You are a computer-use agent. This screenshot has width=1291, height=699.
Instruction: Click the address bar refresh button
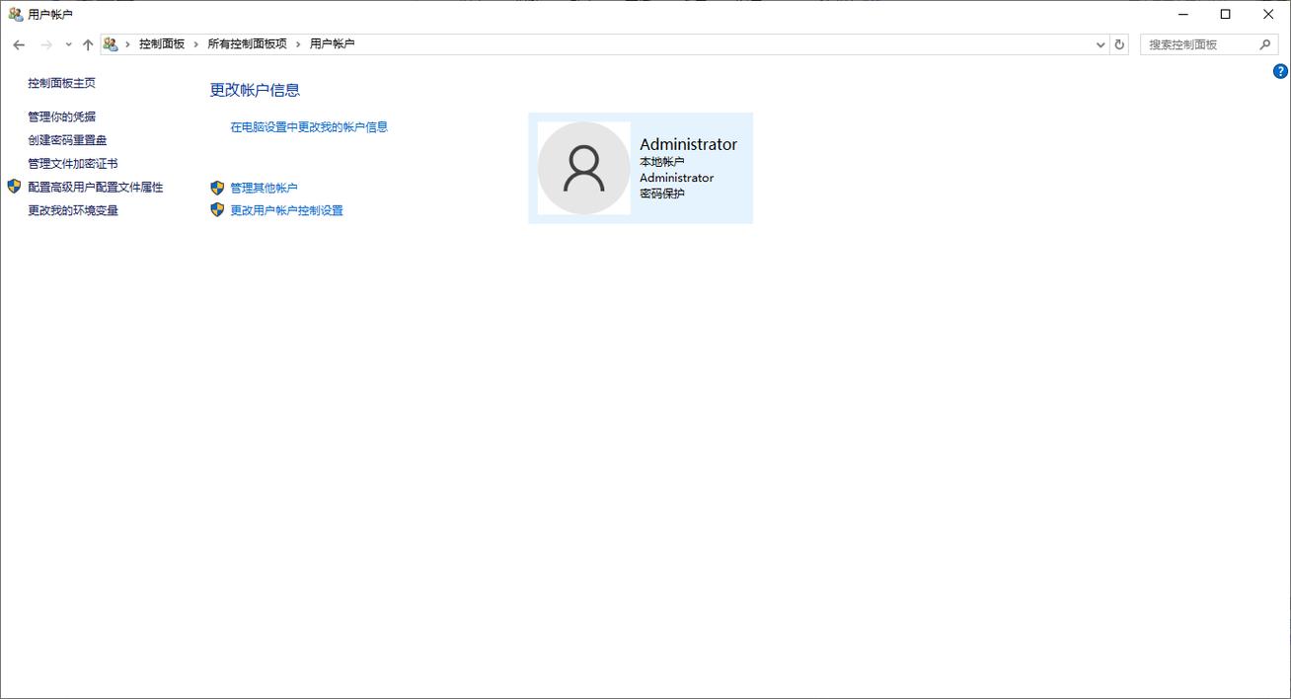coord(1119,44)
